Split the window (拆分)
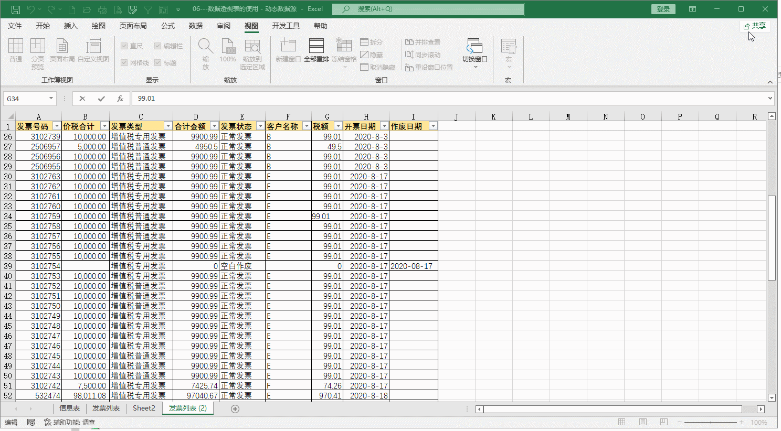Image resolution: width=781 pixels, height=431 pixels. pyautogui.click(x=372, y=42)
